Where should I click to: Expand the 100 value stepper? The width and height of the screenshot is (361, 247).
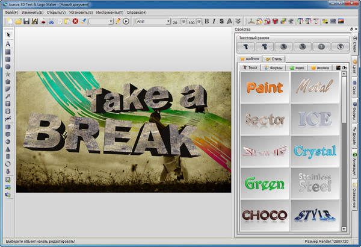[x=199, y=22]
